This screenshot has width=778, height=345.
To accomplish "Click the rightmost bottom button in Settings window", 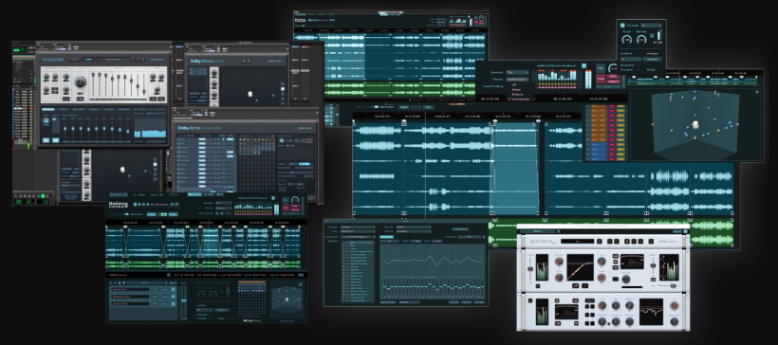I will 479,302.
